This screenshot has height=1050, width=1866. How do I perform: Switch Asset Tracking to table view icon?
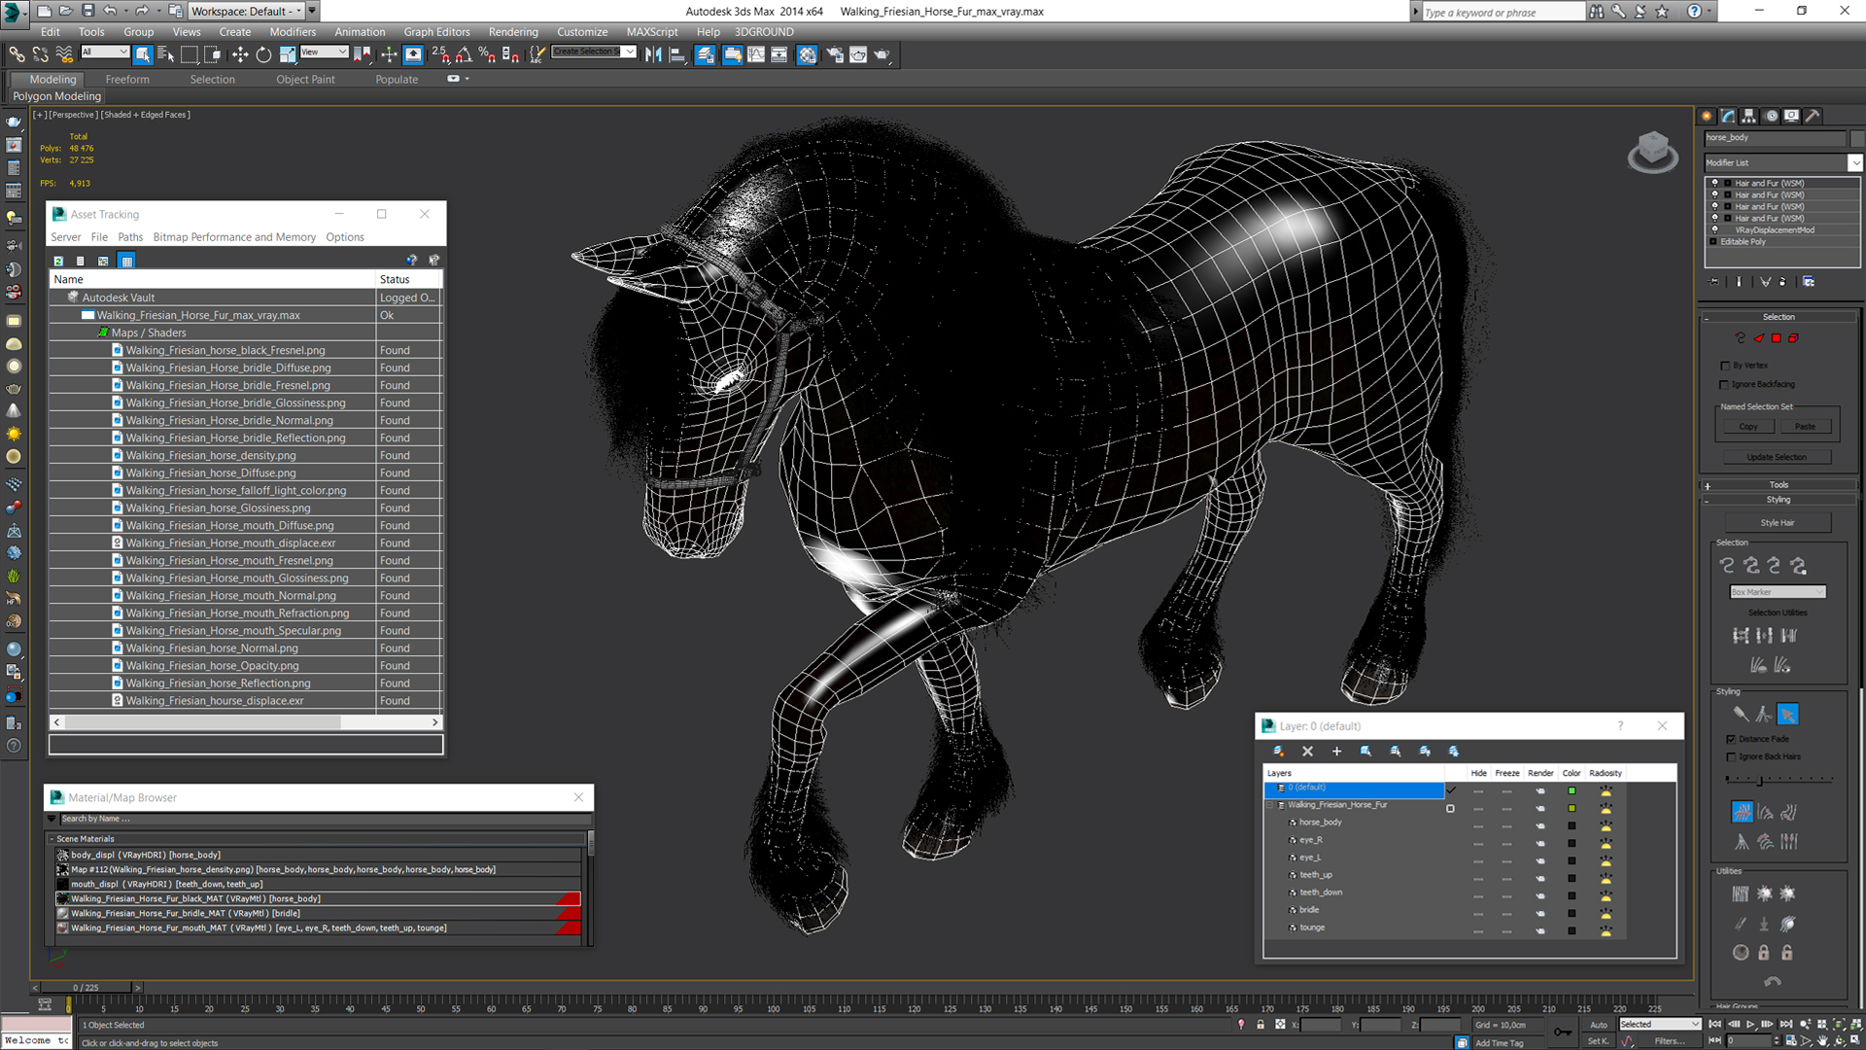tap(125, 261)
